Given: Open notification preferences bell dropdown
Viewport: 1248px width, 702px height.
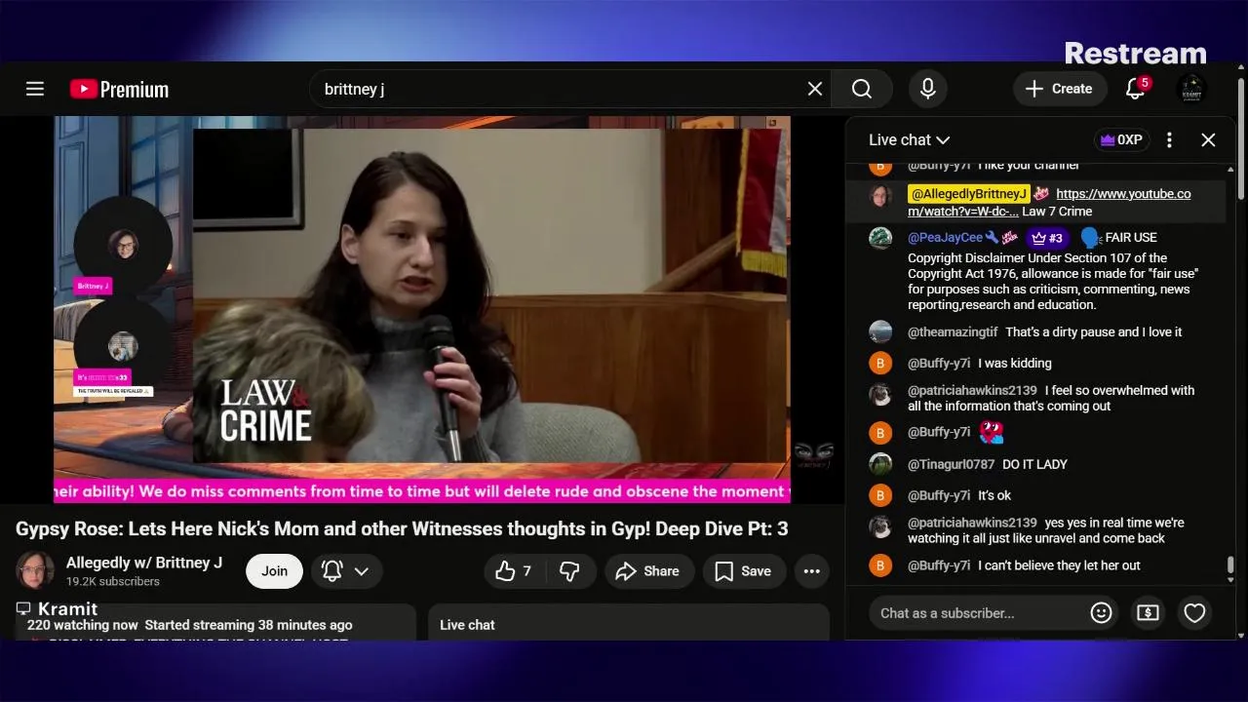Looking at the screenshot, I should [346, 571].
